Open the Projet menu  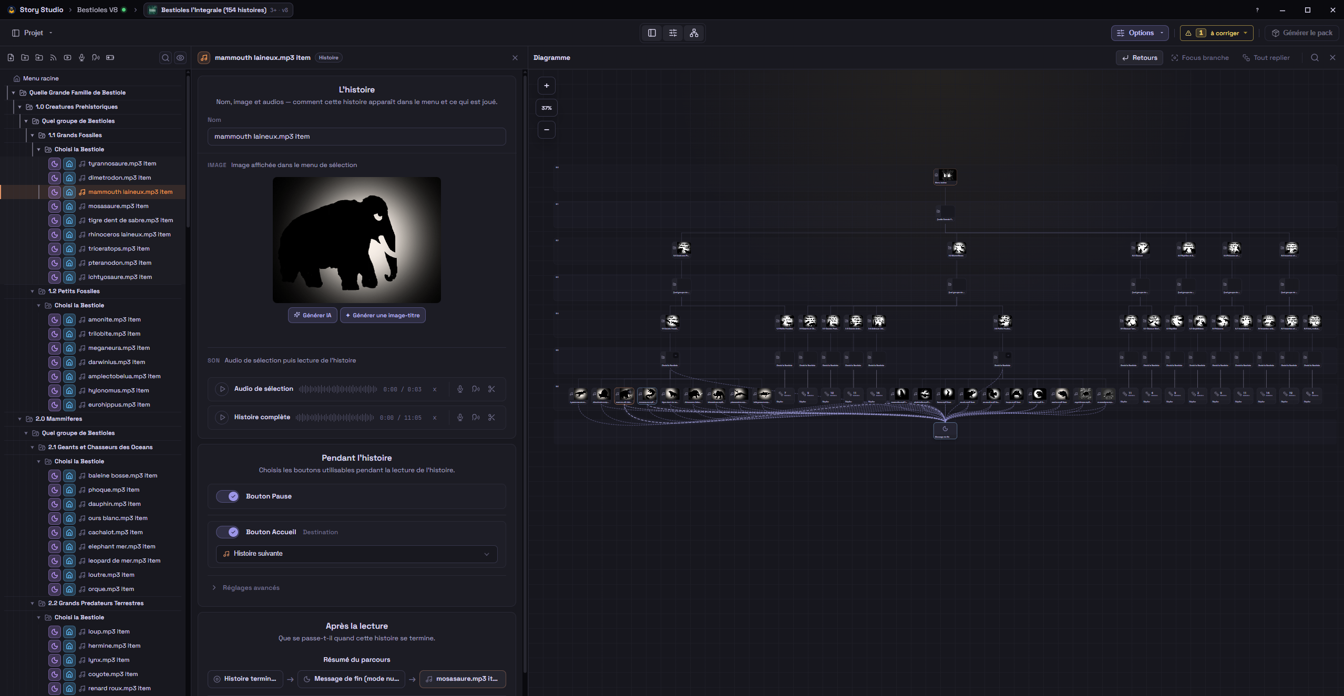[33, 33]
